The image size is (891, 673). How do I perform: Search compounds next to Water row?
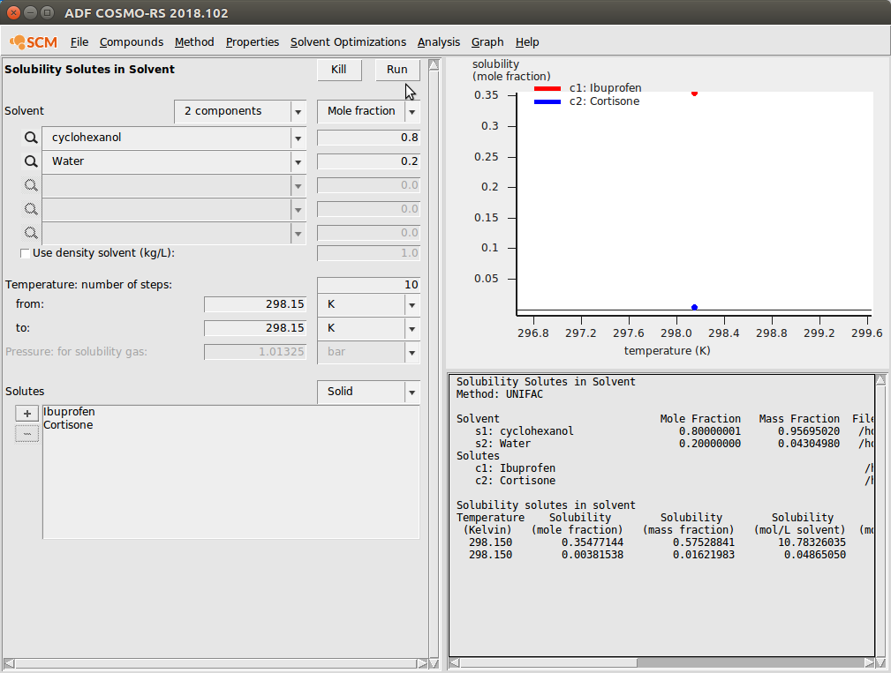31,161
